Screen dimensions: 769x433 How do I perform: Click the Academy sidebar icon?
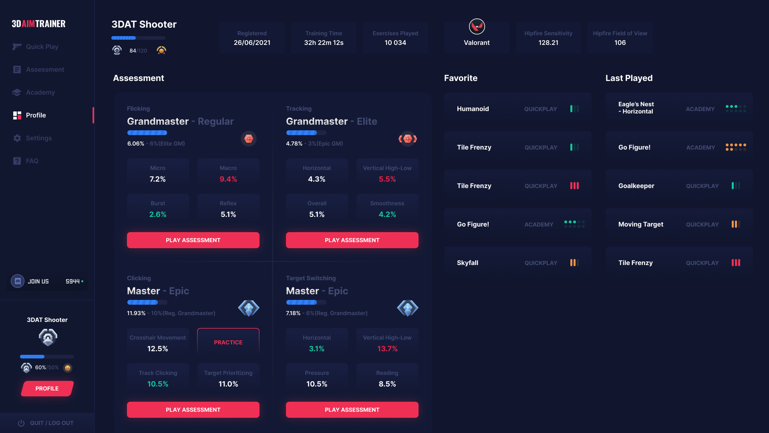(17, 92)
